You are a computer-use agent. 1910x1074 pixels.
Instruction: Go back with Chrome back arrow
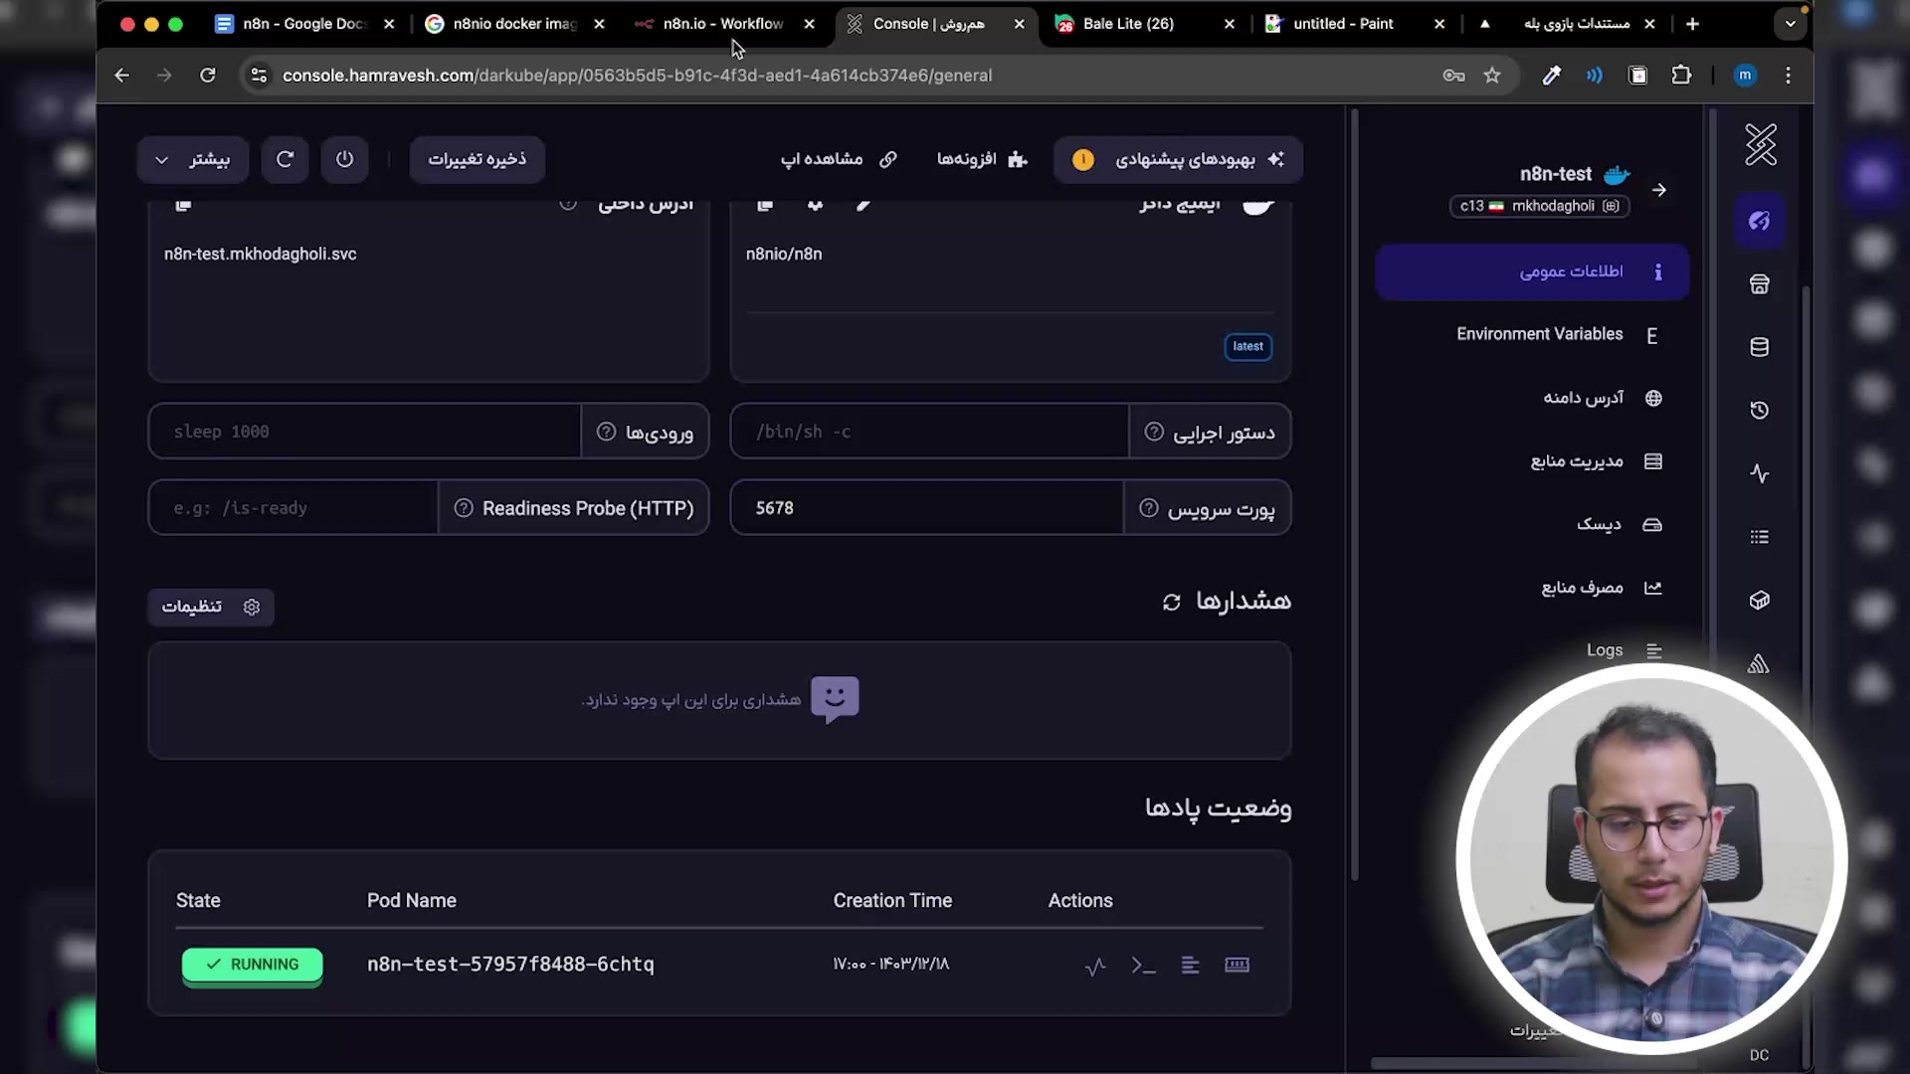(x=121, y=76)
